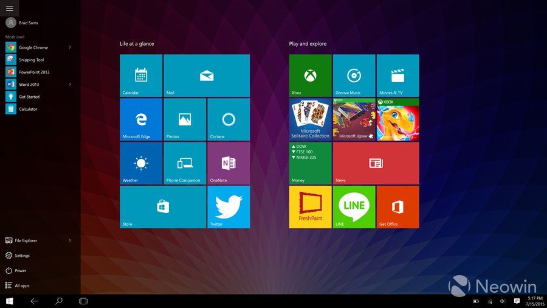Open the Groove Music tile
The image size is (547, 308).
354,75
